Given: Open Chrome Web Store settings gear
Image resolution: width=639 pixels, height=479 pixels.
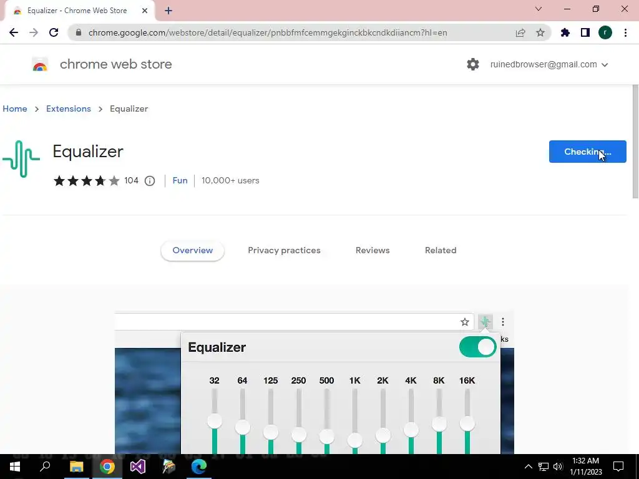Looking at the screenshot, I should [473, 64].
